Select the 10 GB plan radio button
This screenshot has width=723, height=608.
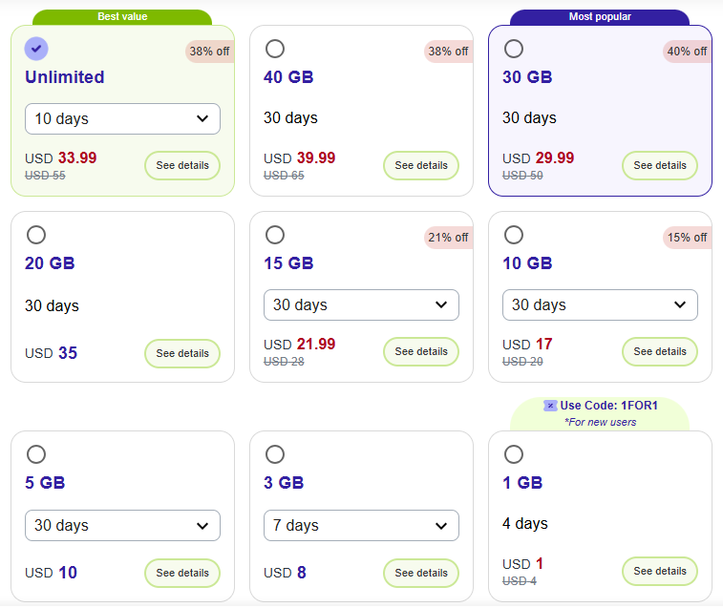tap(514, 235)
